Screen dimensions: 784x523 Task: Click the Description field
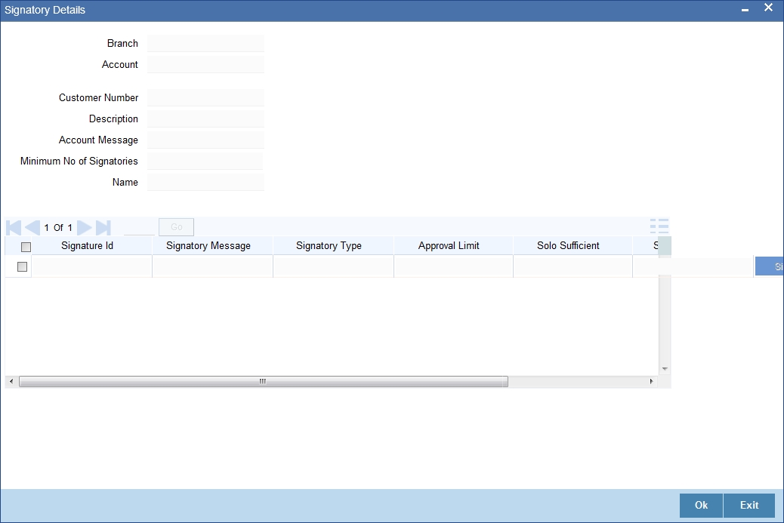205,119
